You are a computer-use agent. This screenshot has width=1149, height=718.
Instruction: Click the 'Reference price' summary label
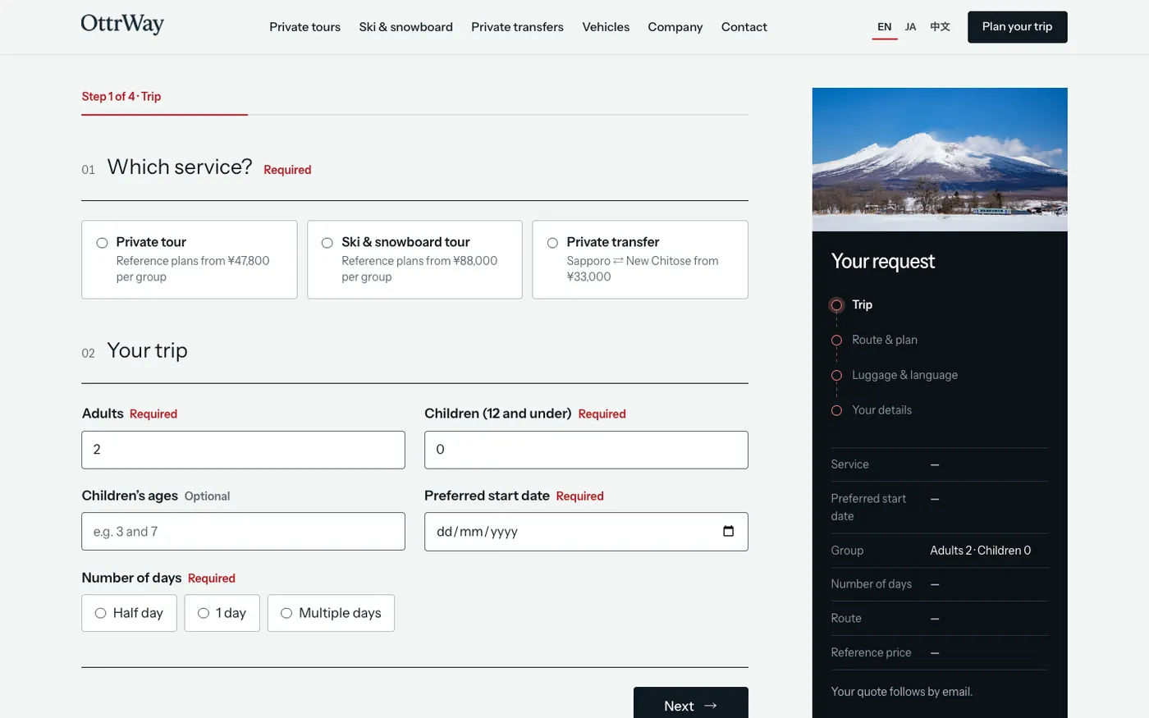click(x=871, y=652)
